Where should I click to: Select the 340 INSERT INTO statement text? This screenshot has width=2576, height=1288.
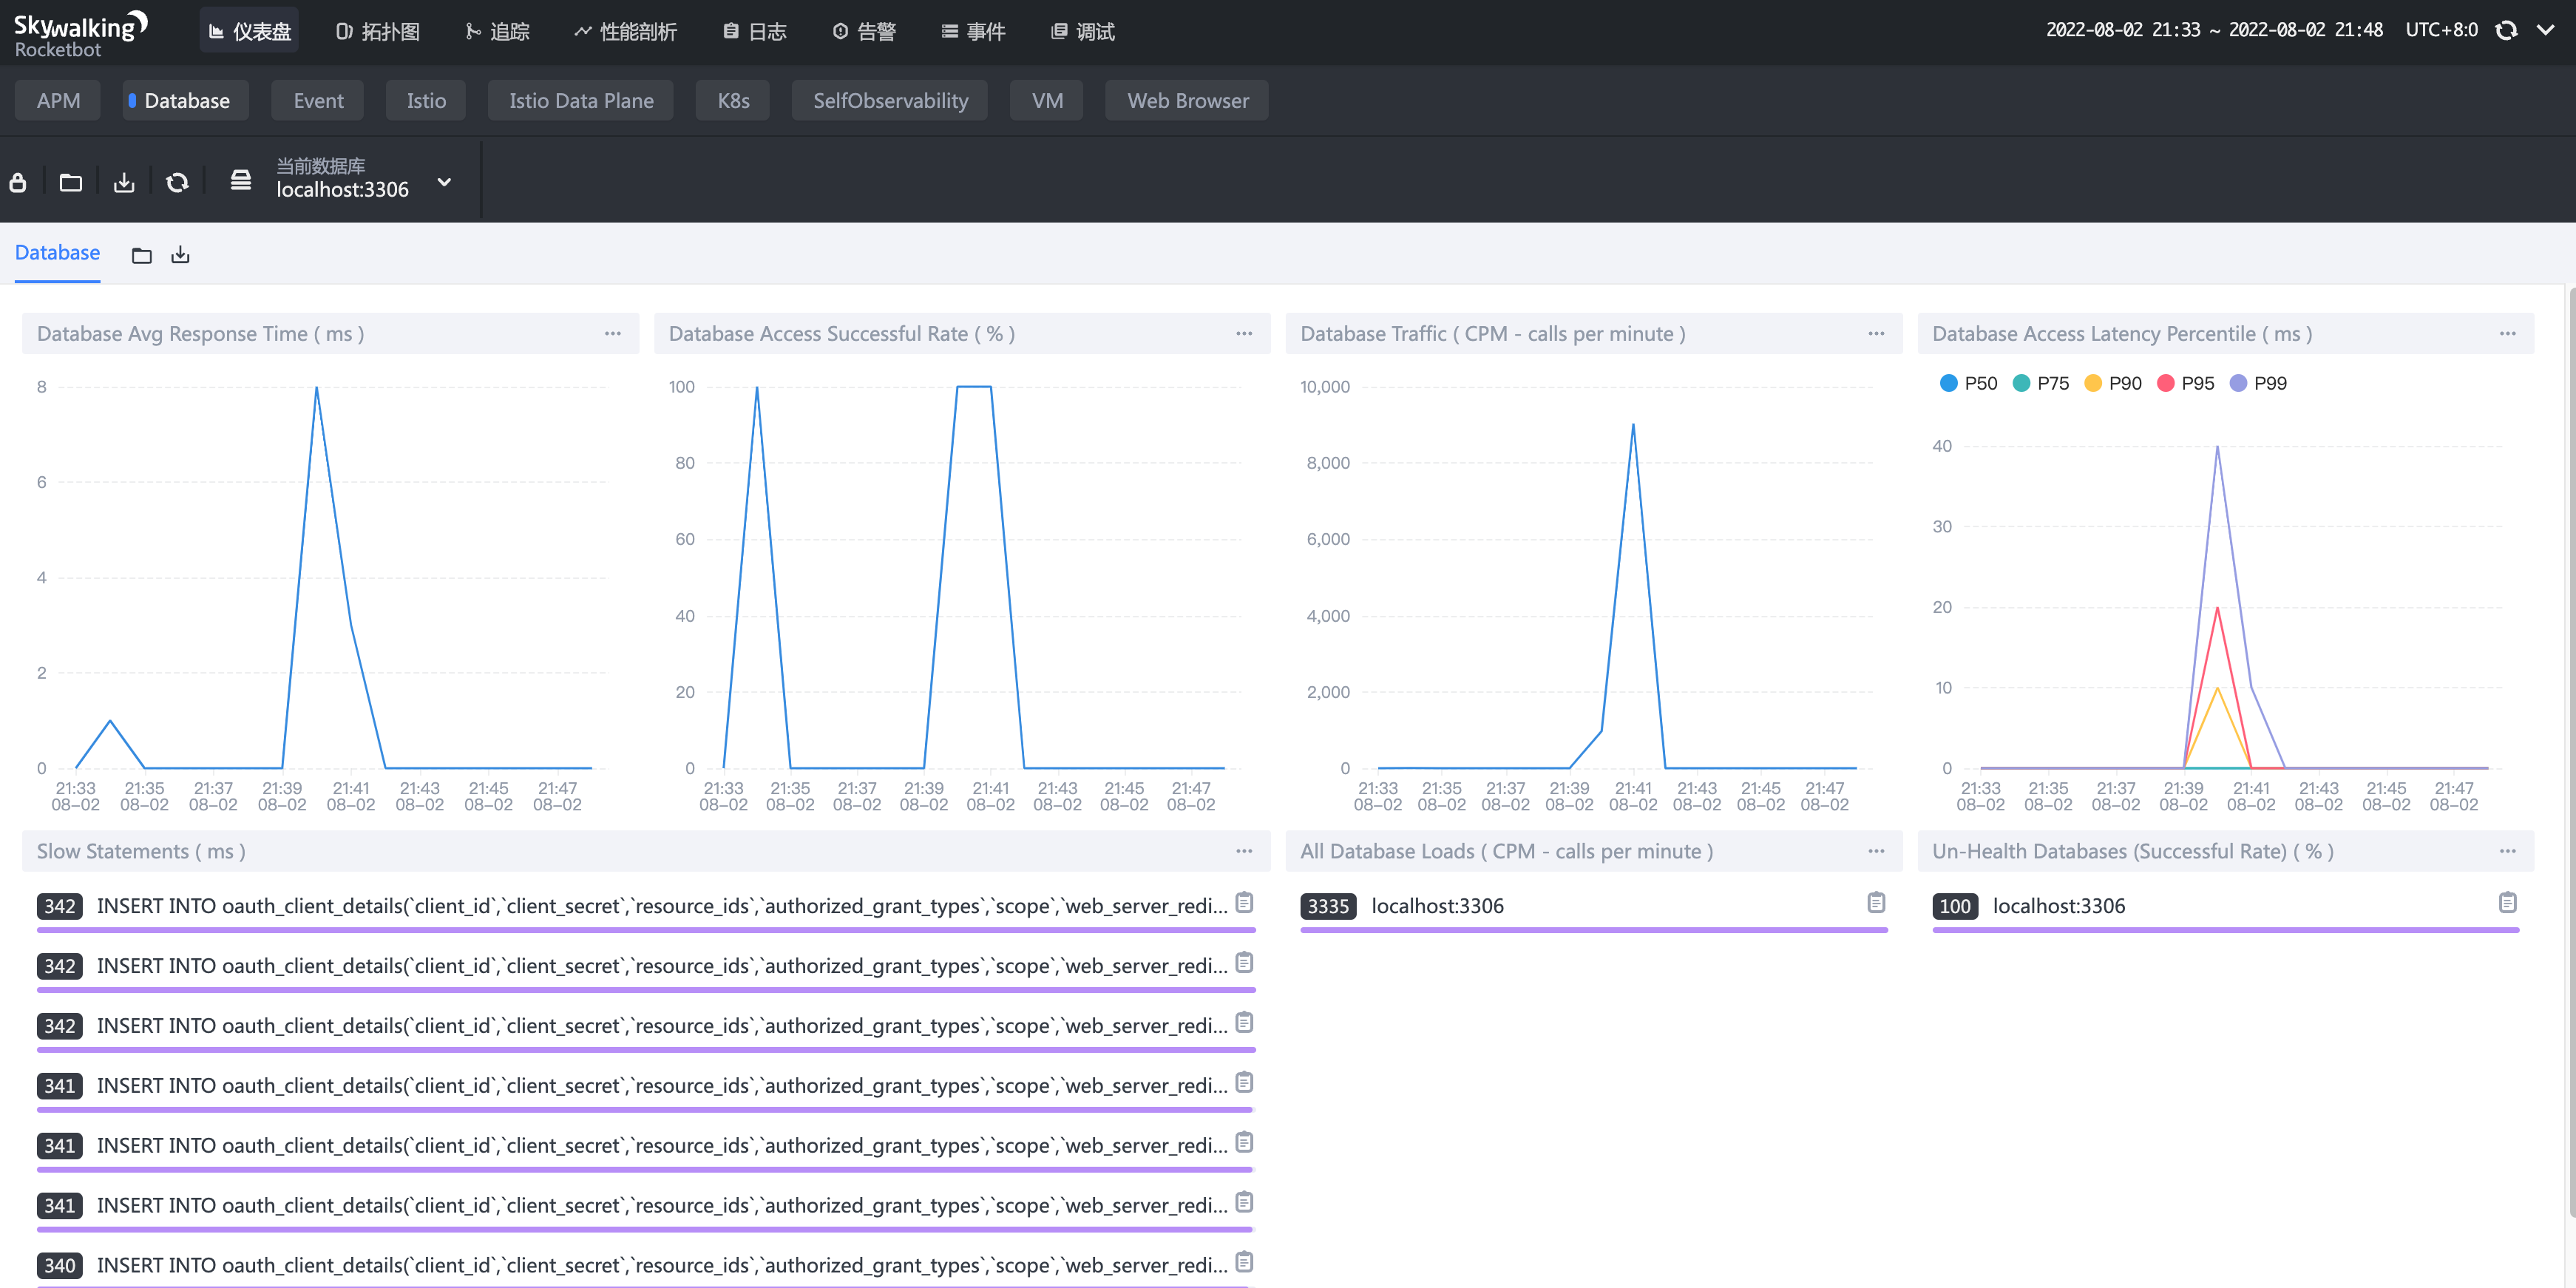pos(662,1265)
